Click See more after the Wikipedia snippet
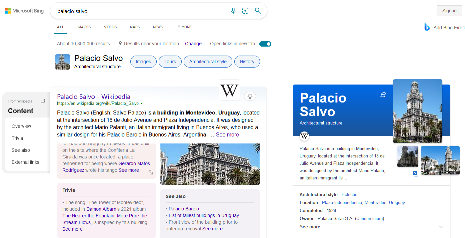465x238 pixels. click(x=227, y=135)
